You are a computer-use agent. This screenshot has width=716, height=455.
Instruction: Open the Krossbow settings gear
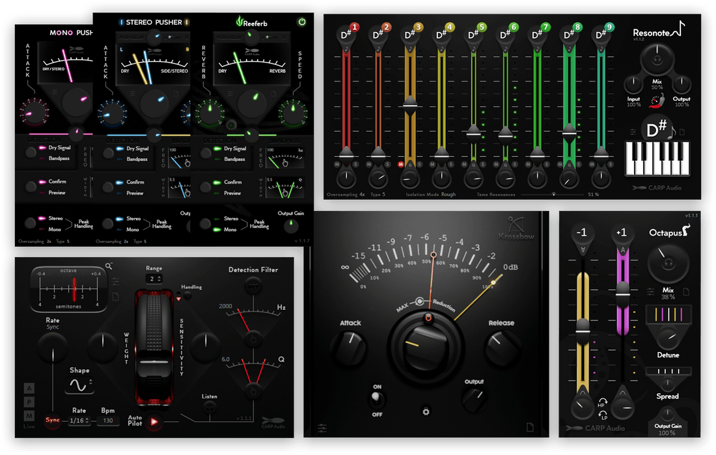click(426, 411)
